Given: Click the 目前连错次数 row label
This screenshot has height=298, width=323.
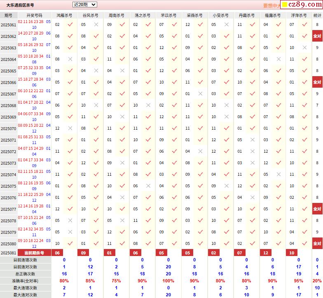Looking at the screenshot, I should pos(26,260).
